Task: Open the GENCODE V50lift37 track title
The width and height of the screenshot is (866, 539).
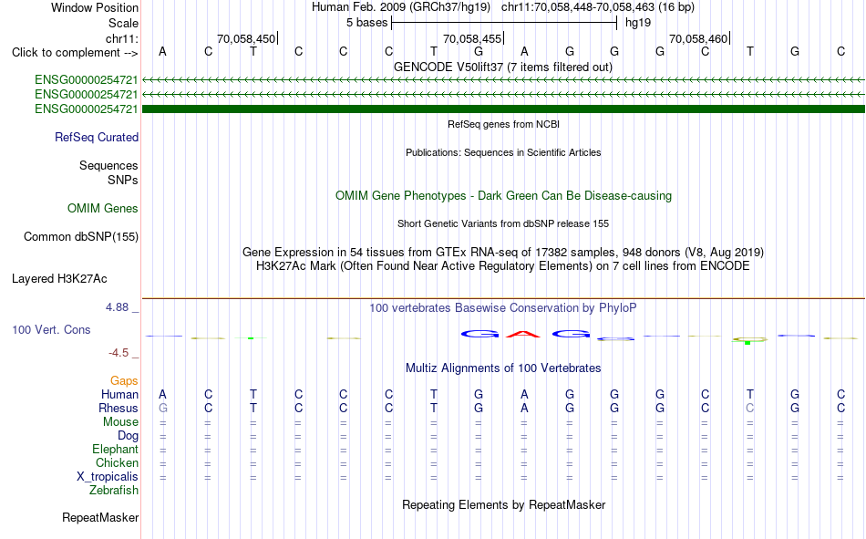Action: [x=503, y=67]
